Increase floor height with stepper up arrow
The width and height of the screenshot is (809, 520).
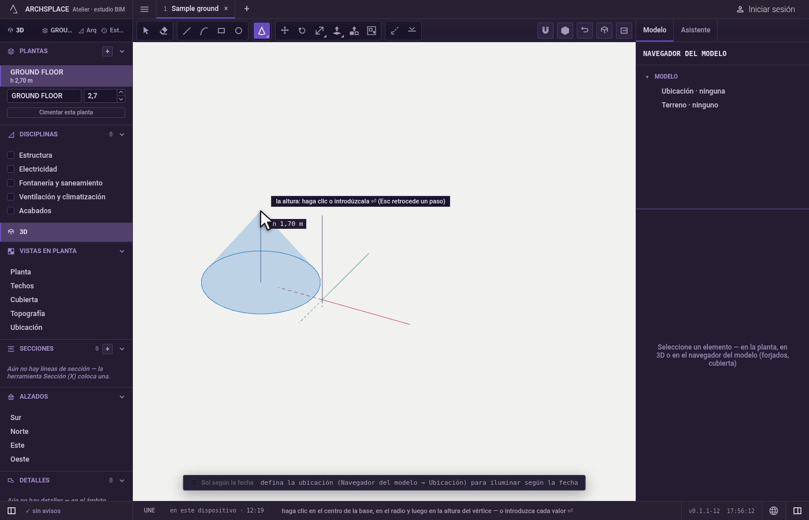(x=121, y=92)
